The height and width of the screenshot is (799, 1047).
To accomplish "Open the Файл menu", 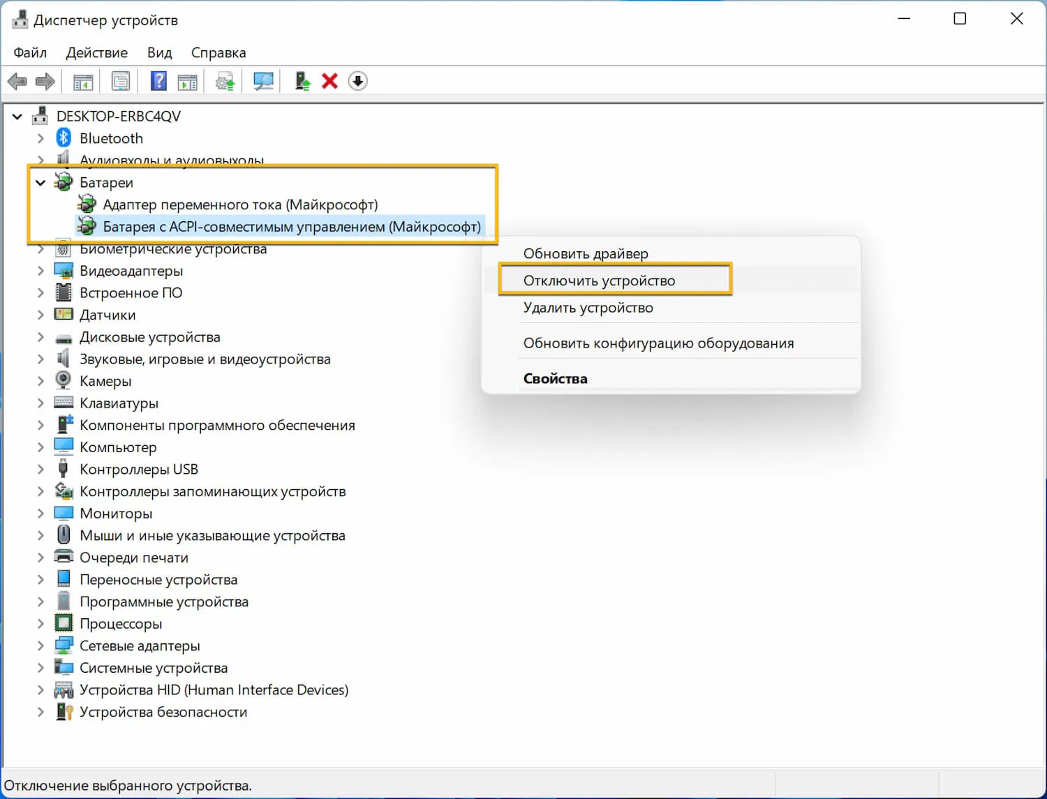I will point(30,52).
